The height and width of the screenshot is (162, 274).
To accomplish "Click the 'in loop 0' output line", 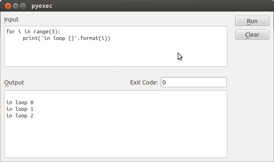I will [x=20, y=102].
